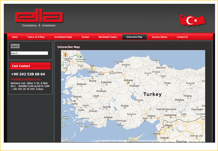Click Samsun on the map
This screenshot has width=218, height=151.
pos(161,68)
